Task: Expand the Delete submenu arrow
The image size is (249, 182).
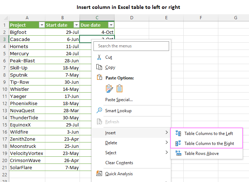Action: [x=167, y=142]
